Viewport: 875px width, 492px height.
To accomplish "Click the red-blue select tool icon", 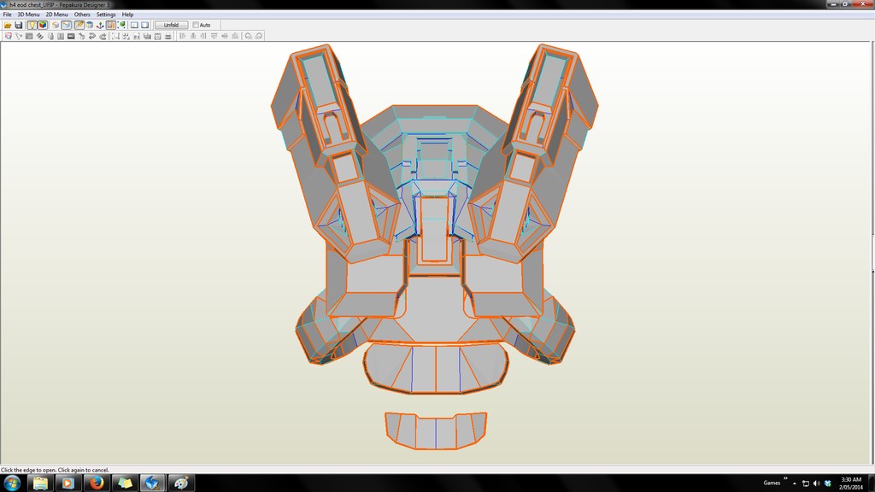I will click(8, 36).
